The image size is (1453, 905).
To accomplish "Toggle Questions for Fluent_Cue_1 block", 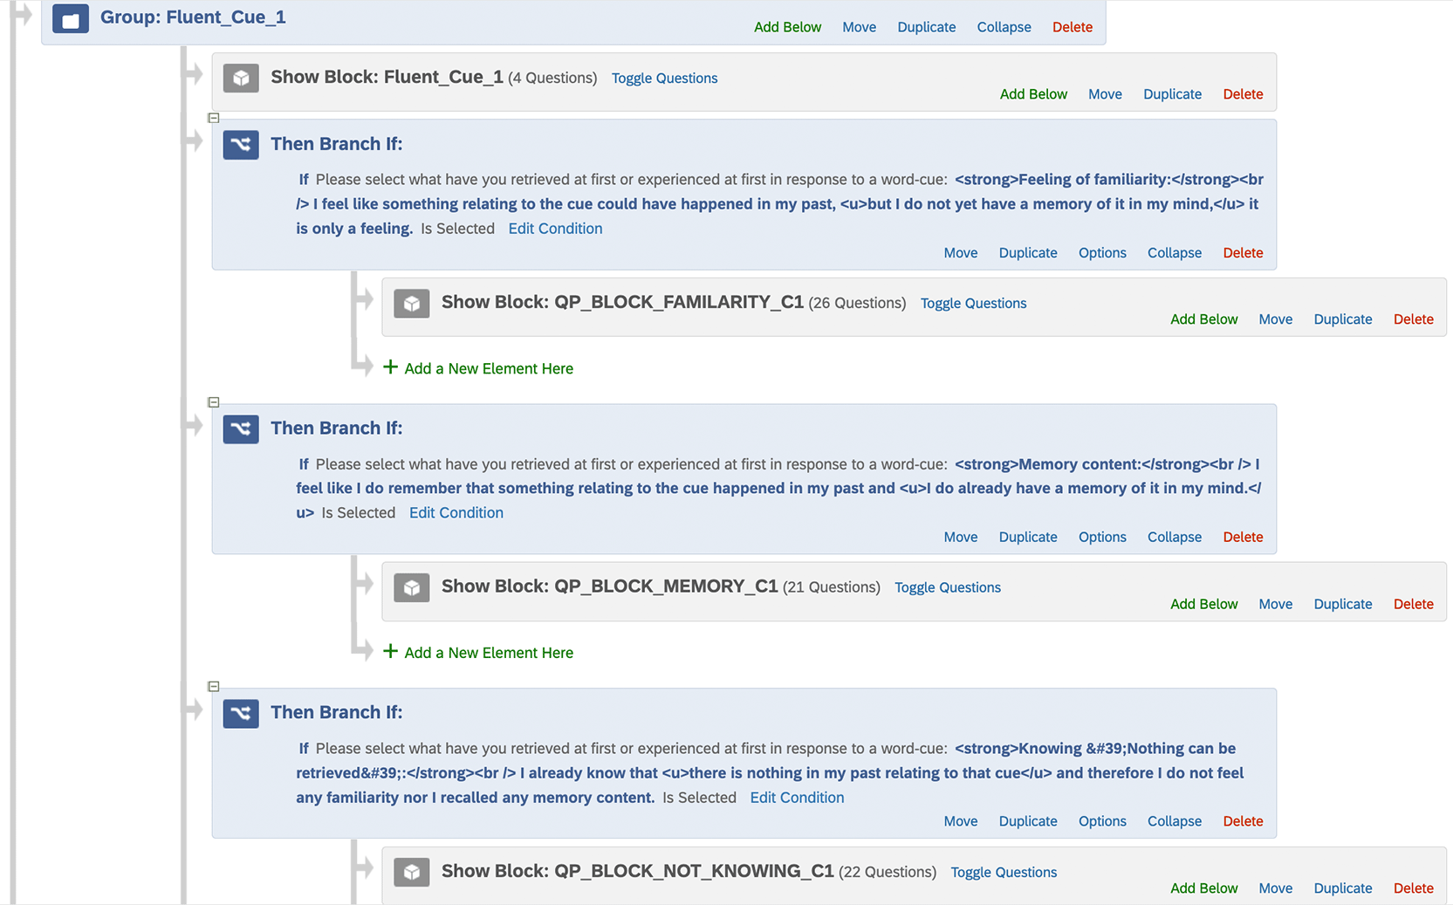I will pos(664,79).
